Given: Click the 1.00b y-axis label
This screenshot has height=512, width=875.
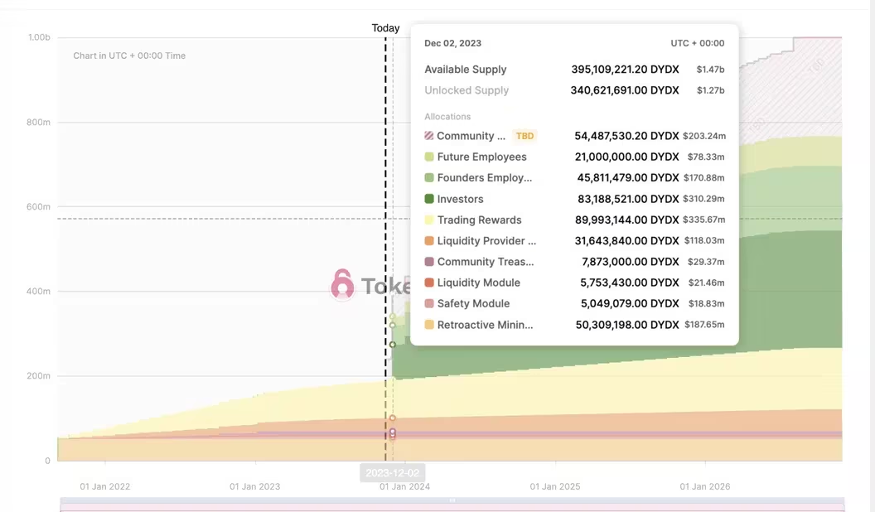Looking at the screenshot, I should point(39,37).
